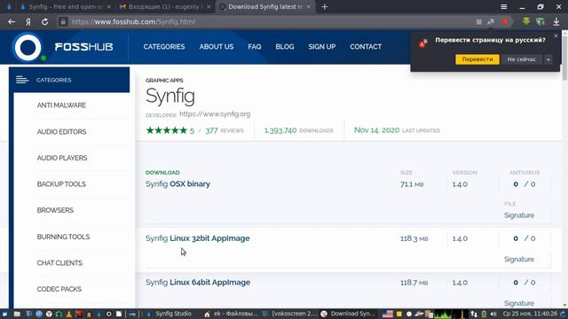Open the CONTACT navigation link
568x319 pixels.
pyautogui.click(x=366, y=47)
